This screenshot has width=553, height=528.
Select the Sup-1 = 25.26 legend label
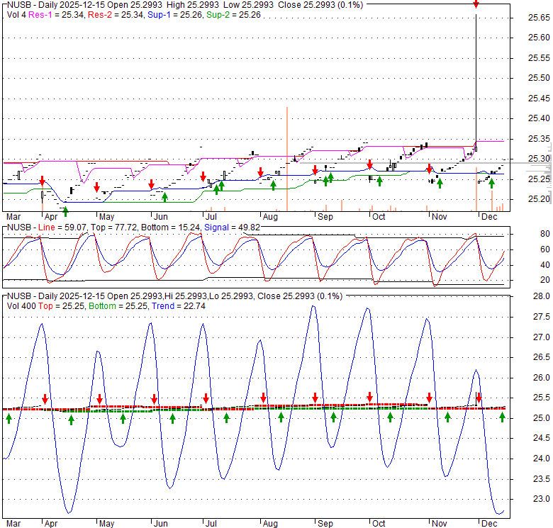point(164,14)
